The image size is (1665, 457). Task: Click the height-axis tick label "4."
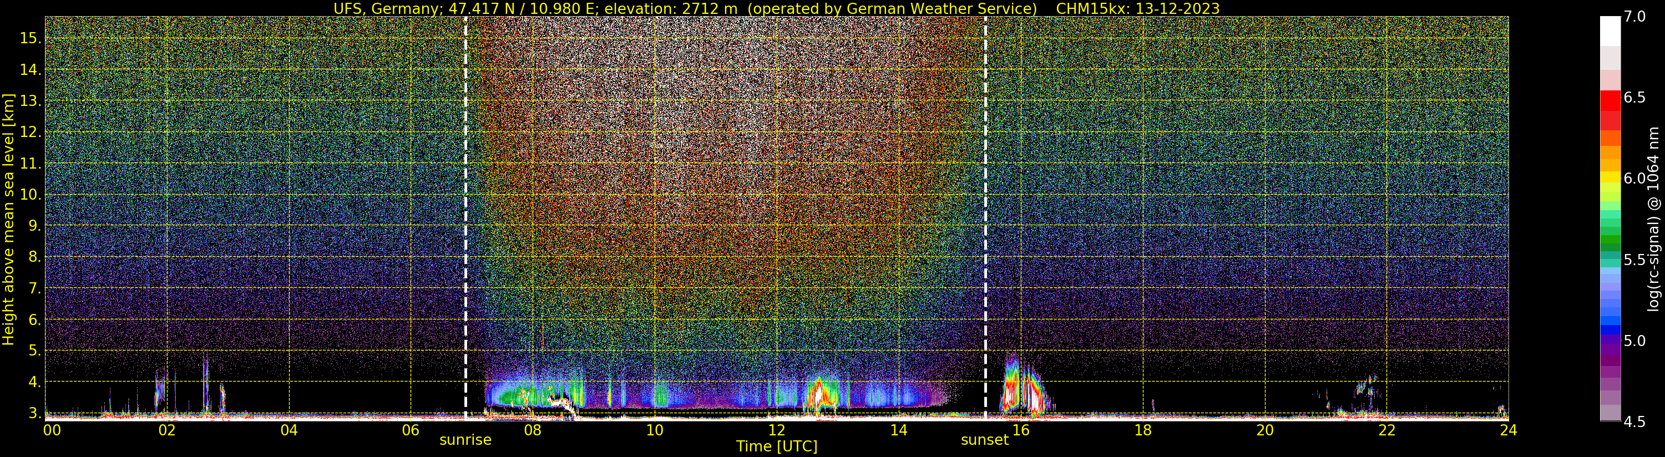pos(34,382)
